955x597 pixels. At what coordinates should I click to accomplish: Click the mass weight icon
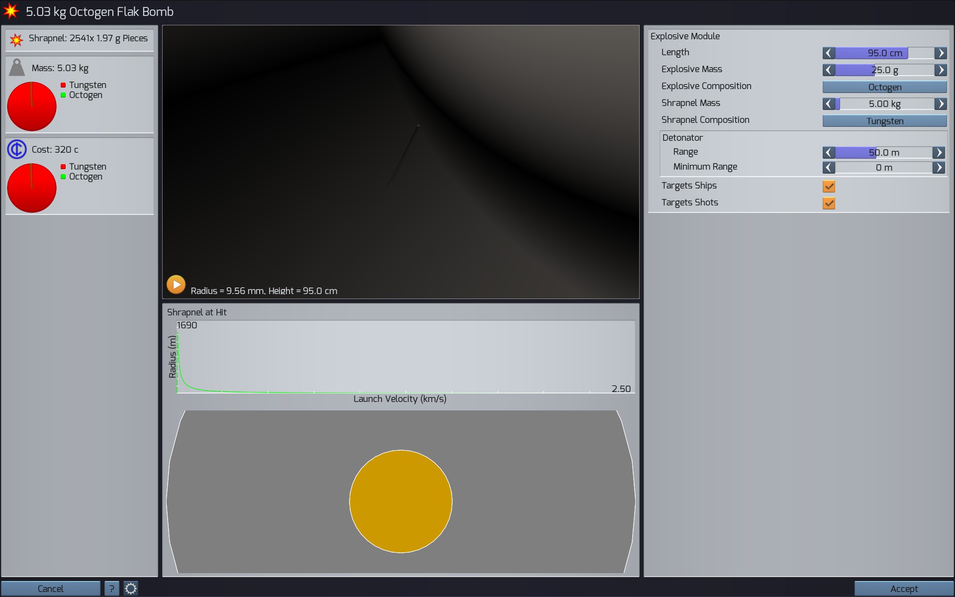click(x=17, y=68)
